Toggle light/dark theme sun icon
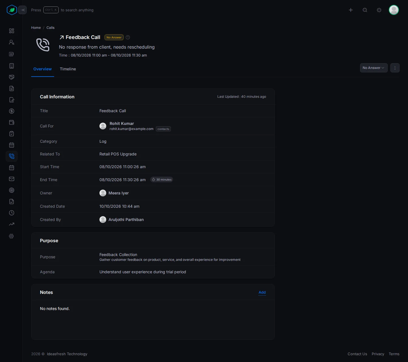Viewport: 408px width, 362px height. coord(379,10)
